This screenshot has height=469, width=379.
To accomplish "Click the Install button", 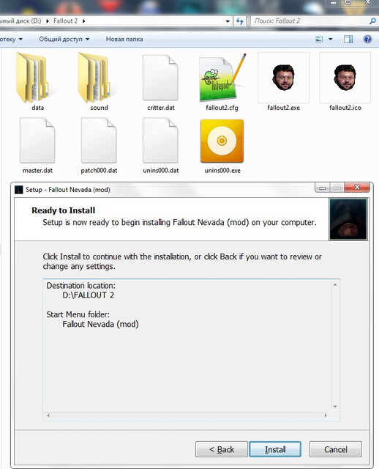I will coord(275,449).
